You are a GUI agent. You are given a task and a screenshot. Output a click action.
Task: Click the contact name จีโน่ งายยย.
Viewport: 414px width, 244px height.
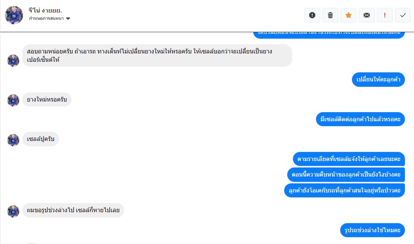(x=45, y=10)
